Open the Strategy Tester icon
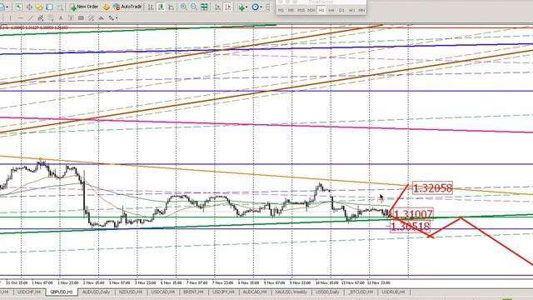The image size is (533, 300). (x=59, y=7)
